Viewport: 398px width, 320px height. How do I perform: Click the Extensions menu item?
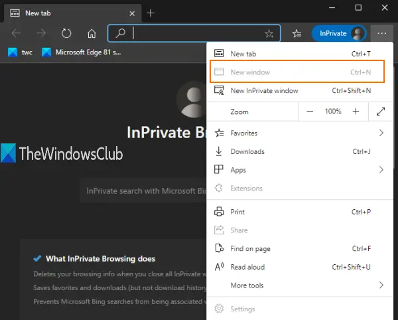pyautogui.click(x=300, y=189)
